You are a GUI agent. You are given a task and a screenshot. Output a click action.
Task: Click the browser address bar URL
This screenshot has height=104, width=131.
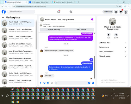pyautogui.click(x=31, y=6)
